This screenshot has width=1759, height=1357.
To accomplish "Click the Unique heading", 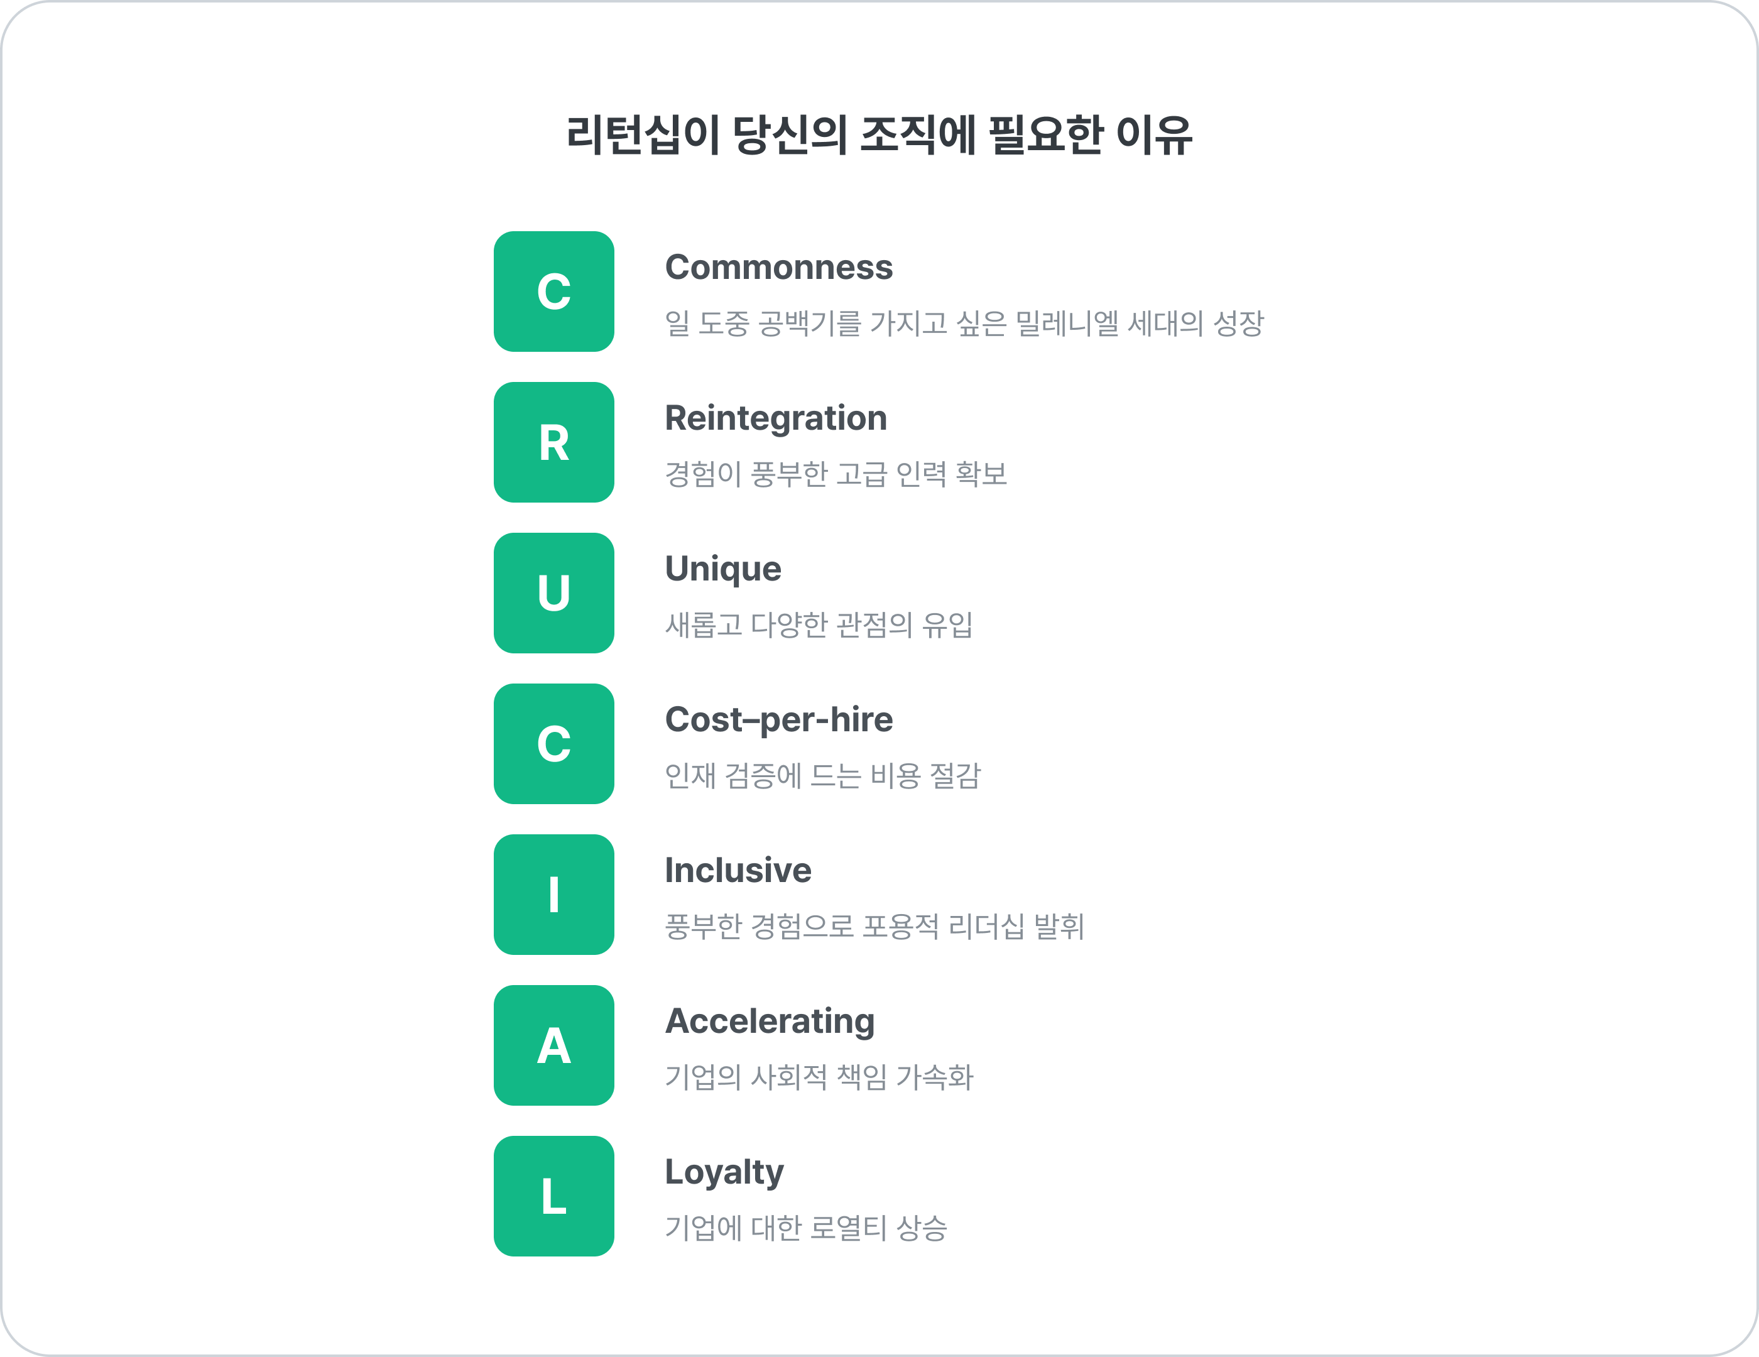I will (723, 569).
